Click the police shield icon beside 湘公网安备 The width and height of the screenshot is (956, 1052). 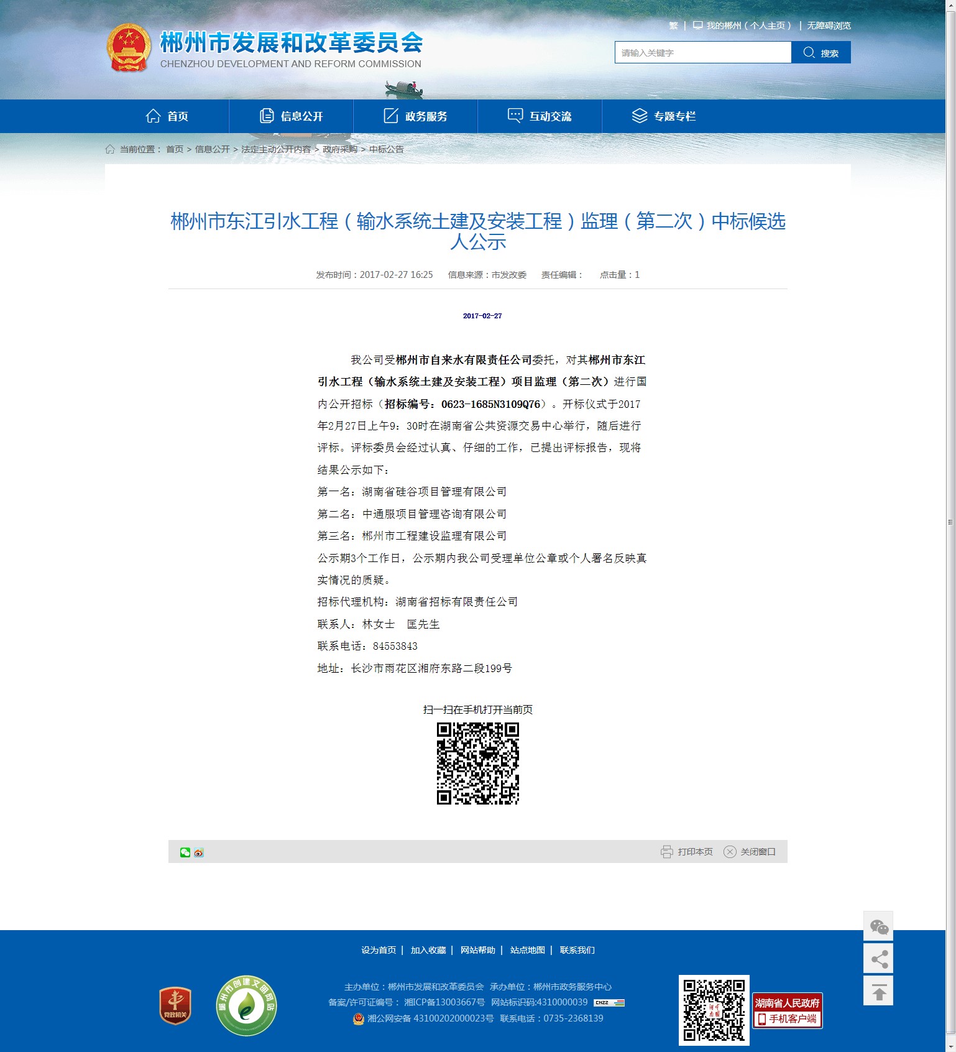point(359,1018)
